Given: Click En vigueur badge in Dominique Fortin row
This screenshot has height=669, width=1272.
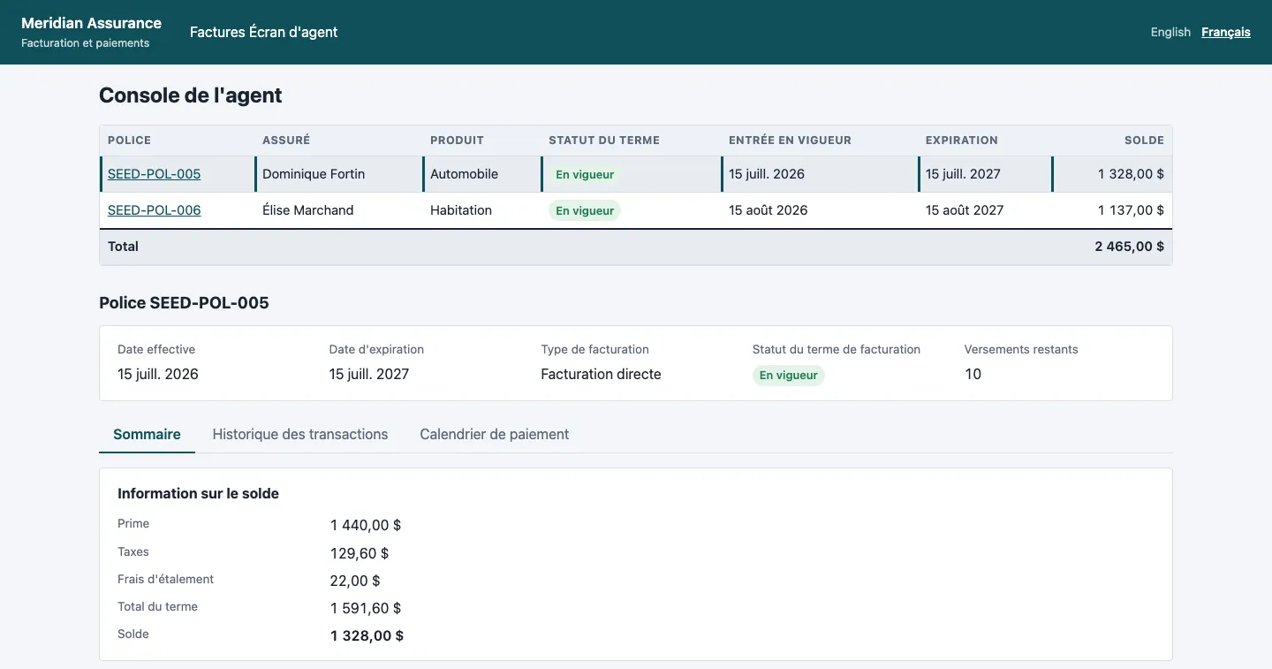Looking at the screenshot, I should tap(585, 174).
